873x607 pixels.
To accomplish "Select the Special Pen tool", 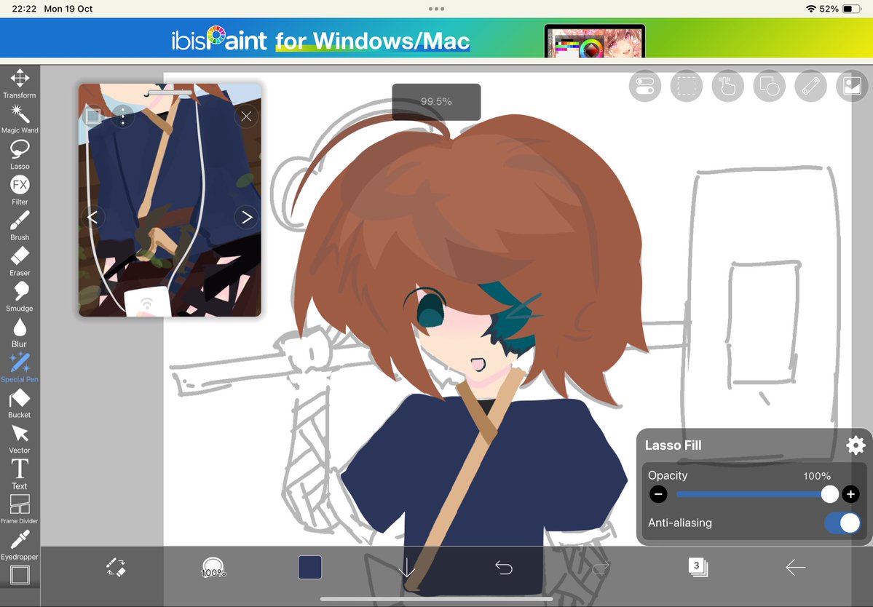I will click(20, 368).
